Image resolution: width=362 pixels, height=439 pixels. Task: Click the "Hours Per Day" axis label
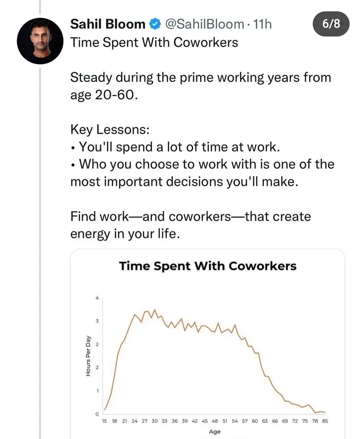pos(89,356)
